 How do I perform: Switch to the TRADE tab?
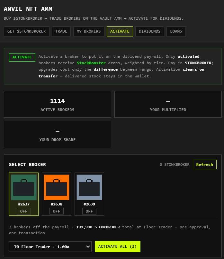click(61, 31)
